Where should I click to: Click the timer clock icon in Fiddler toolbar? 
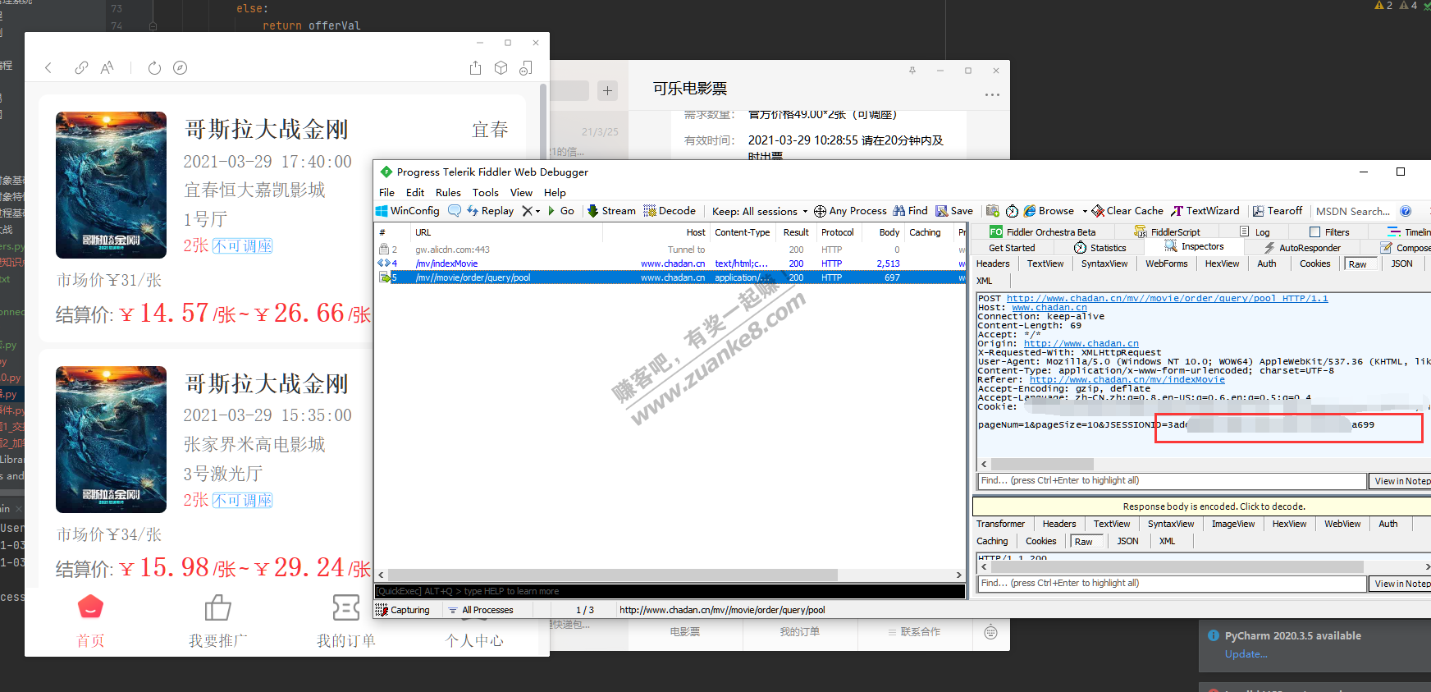click(1012, 211)
